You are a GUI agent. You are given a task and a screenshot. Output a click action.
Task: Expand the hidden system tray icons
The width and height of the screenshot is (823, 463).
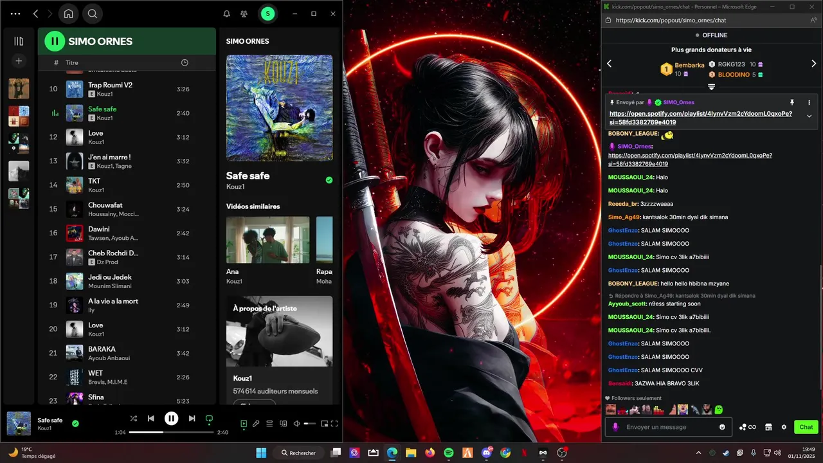(x=699, y=453)
